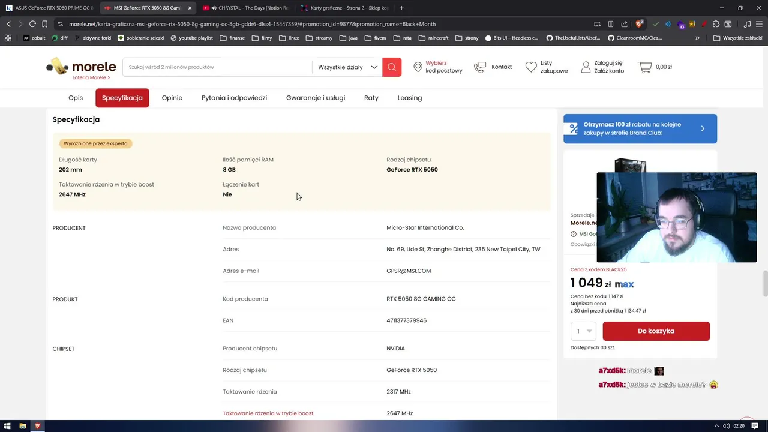The image size is (768, 432).
Task: Open the extensions puzzle piece icon
Action: [x=716, y=24]
